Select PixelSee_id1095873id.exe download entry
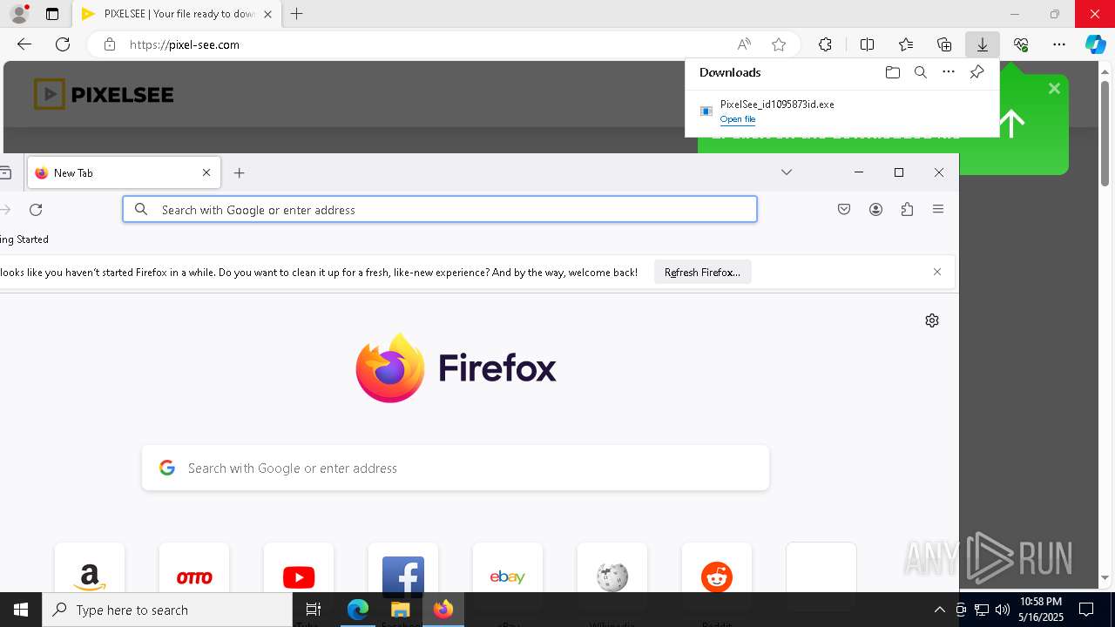 point(841,111)
